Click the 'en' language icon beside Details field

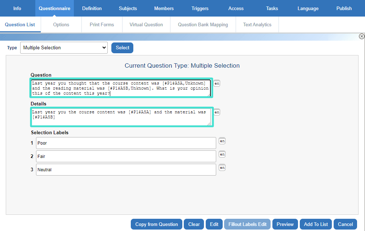click(x=217, y=112)
